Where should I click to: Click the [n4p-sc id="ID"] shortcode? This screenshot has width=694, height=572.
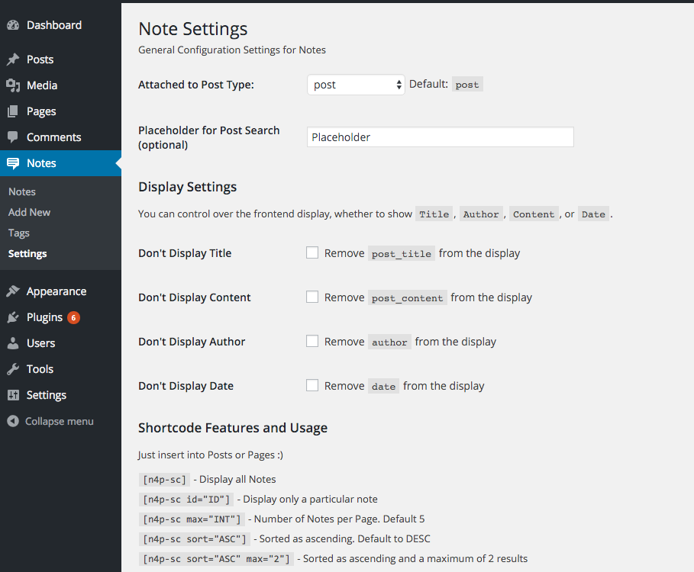(186, 500)
